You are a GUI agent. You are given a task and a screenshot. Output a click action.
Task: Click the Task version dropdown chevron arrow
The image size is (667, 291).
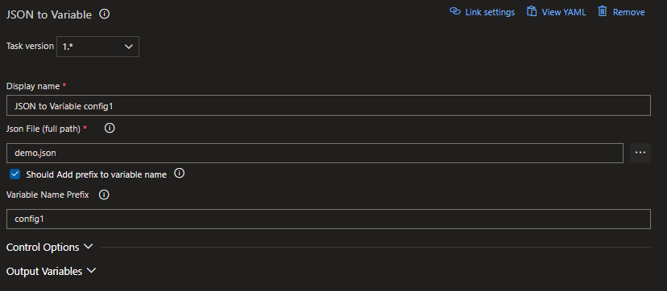(129, 47)
